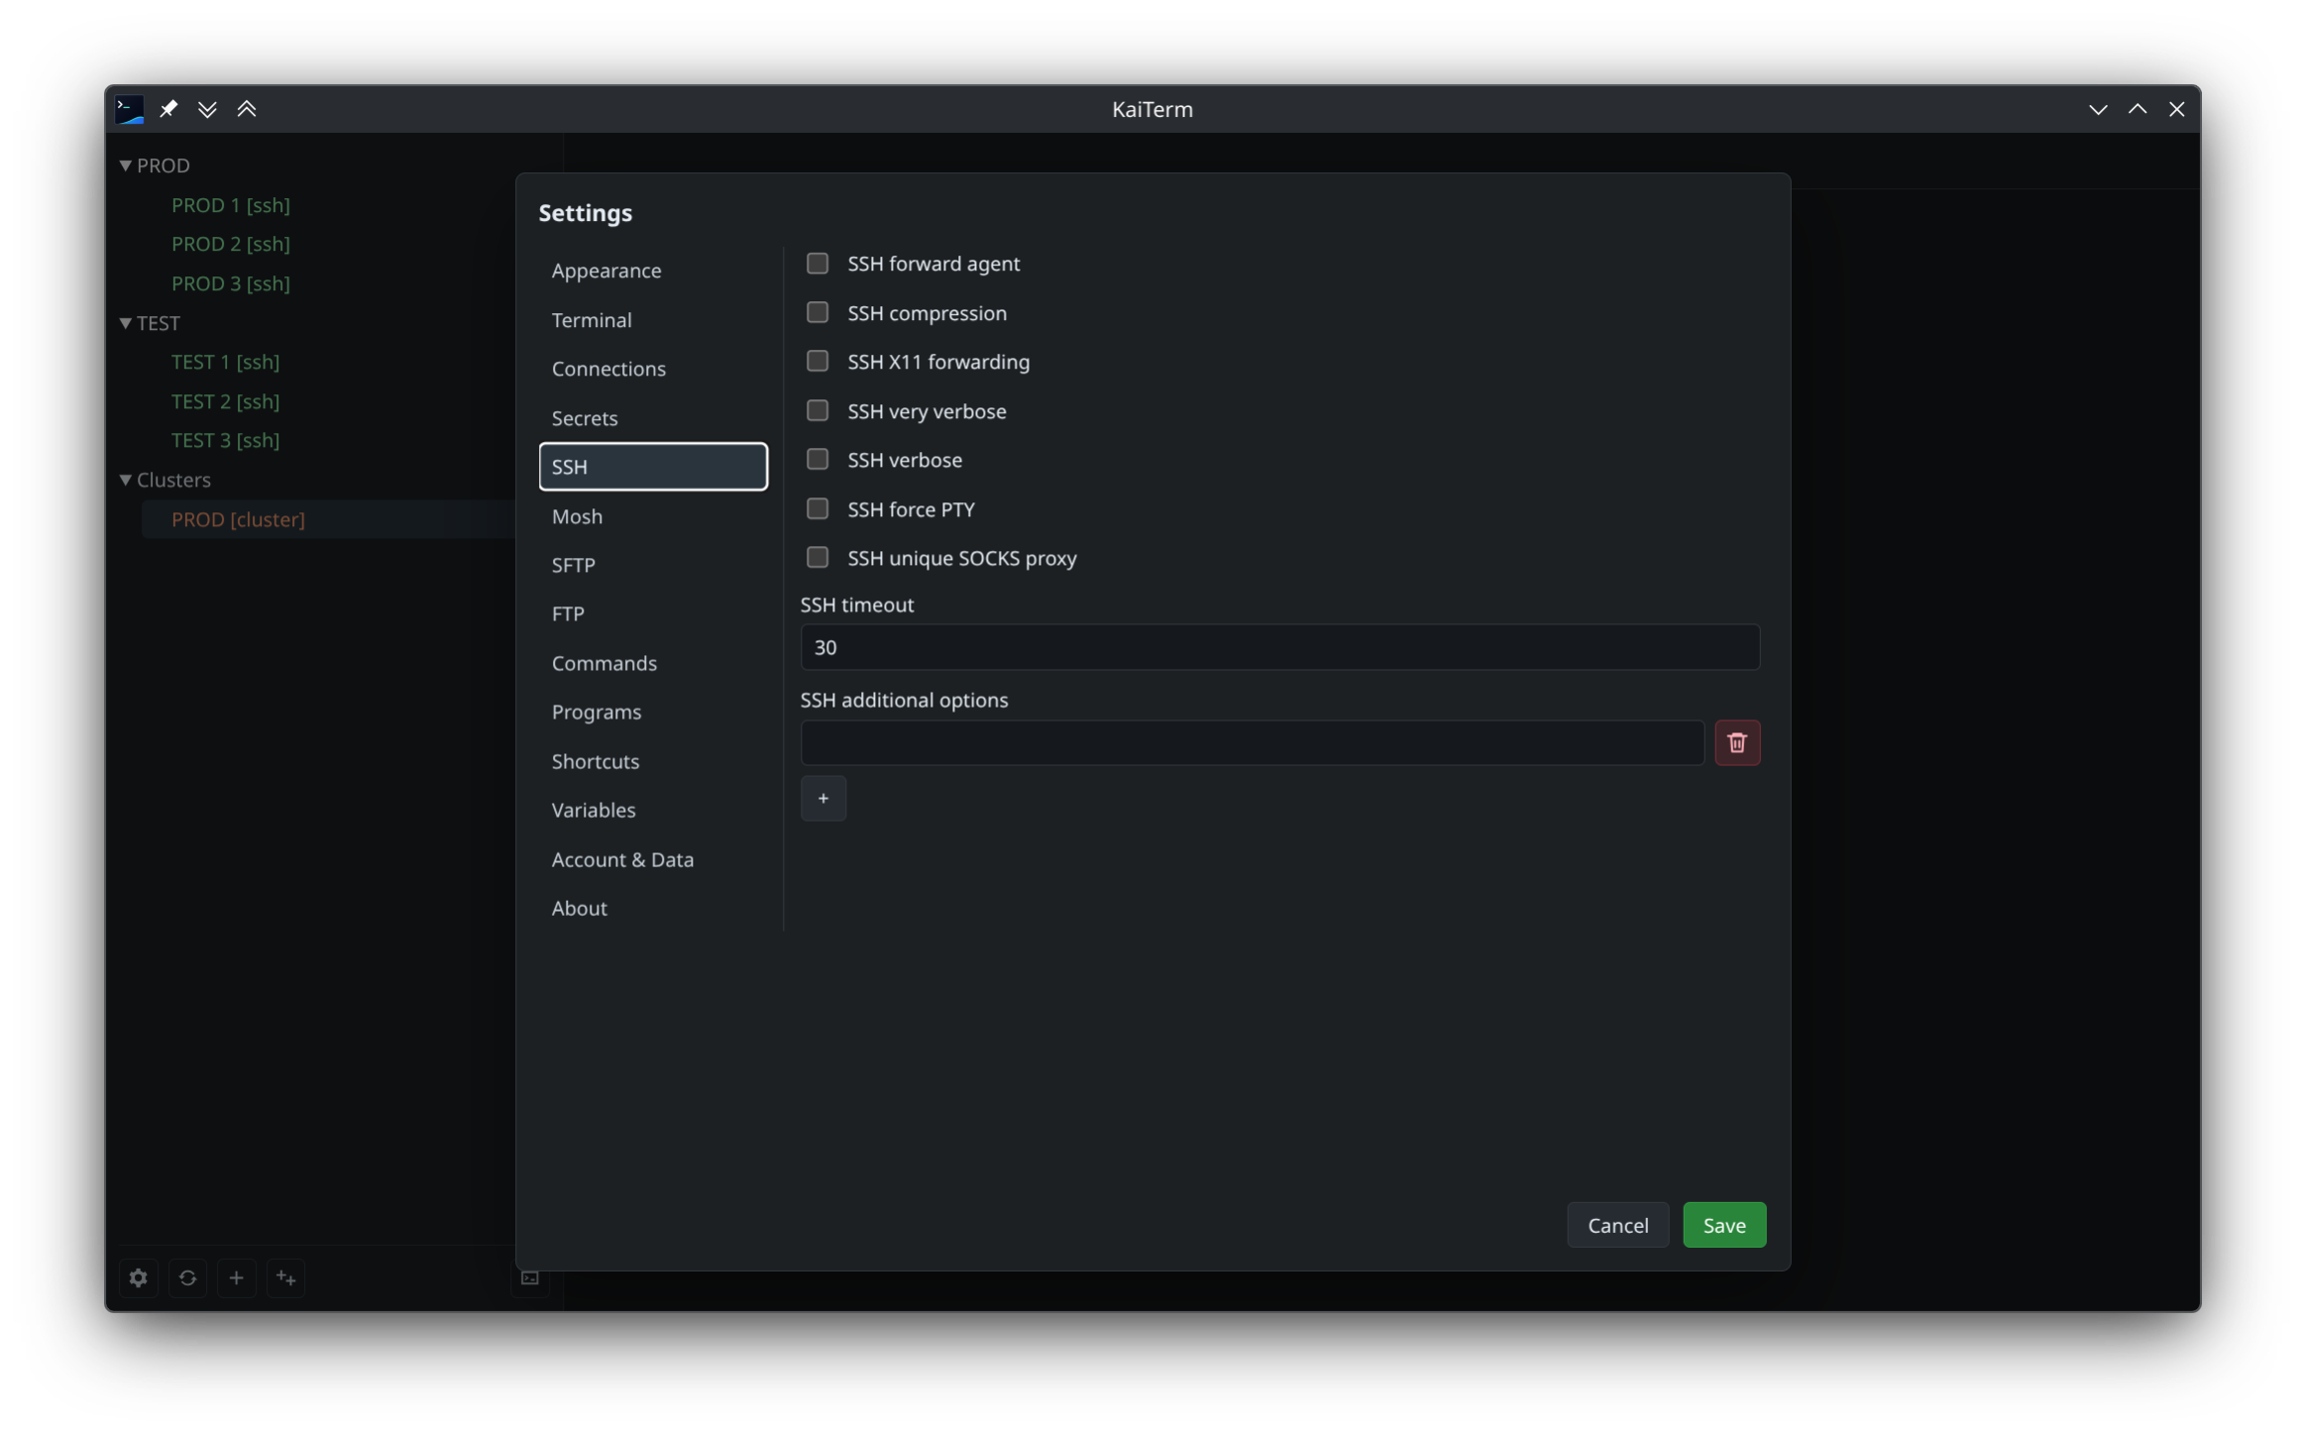Select TEST 3 [ssh] connection
This screenshot has width=2306, height=1437.
tap(225, 440)
